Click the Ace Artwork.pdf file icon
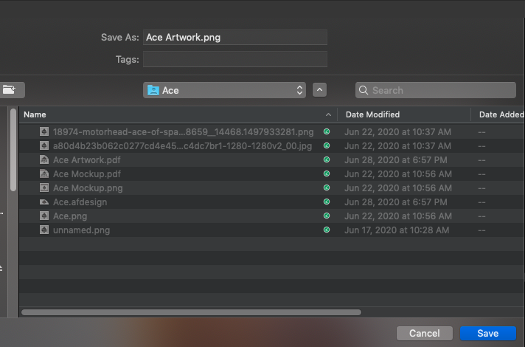 (44, 159)
